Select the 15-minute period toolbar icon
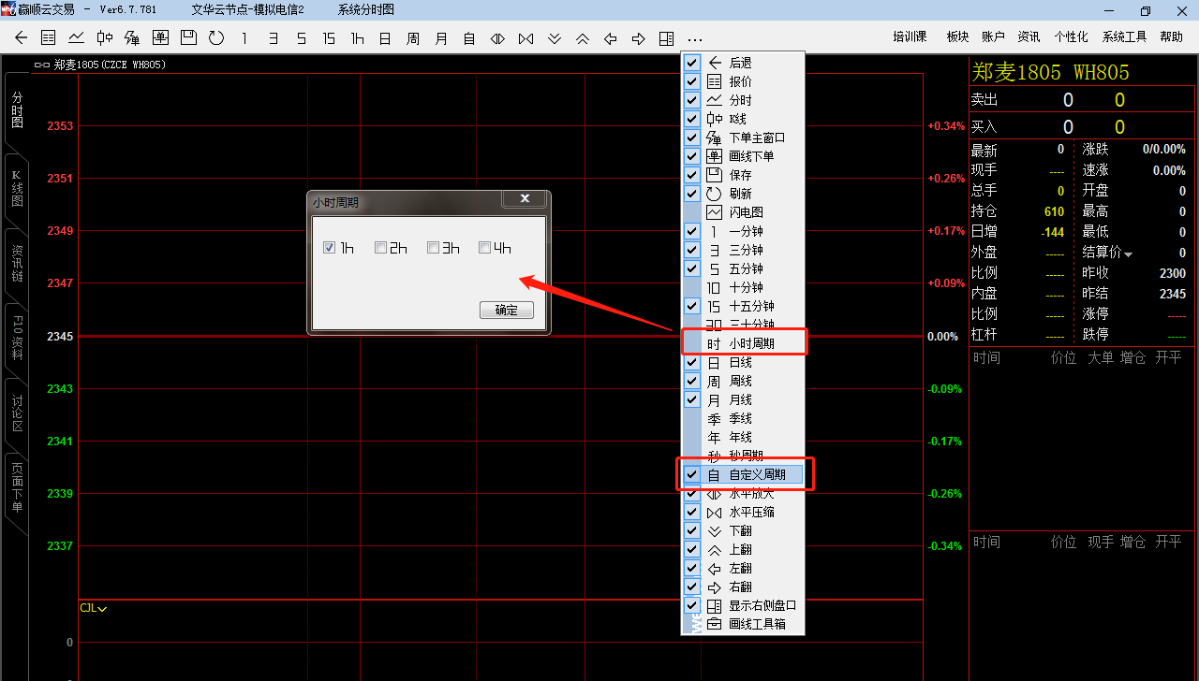 tap(329, 38)
